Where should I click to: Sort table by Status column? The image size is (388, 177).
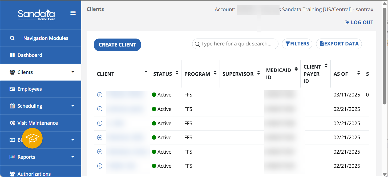coord(177,73)
